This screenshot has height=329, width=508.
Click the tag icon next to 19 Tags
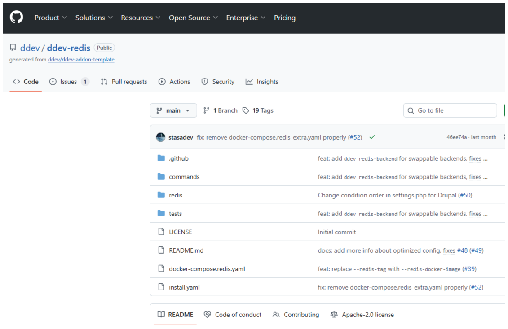point(246,111)
